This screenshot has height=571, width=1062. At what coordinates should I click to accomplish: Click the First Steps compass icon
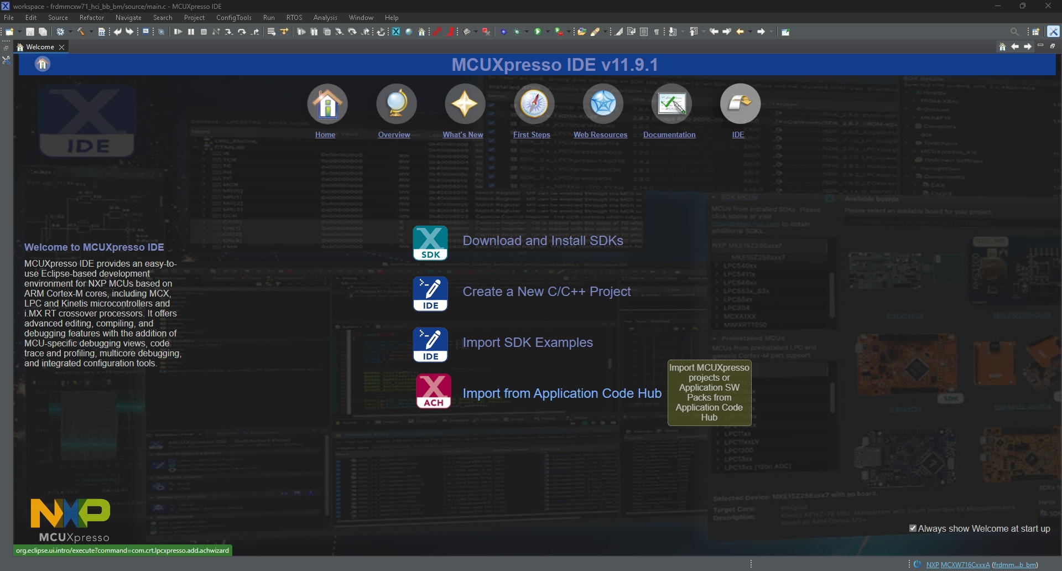(534, 104)
